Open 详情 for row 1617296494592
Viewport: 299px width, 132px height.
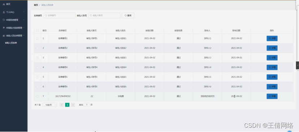click(272, 96)
